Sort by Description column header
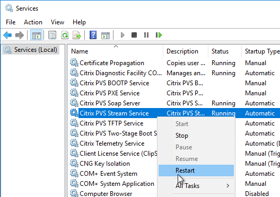 pyautogui.click(x=186, y=51)
